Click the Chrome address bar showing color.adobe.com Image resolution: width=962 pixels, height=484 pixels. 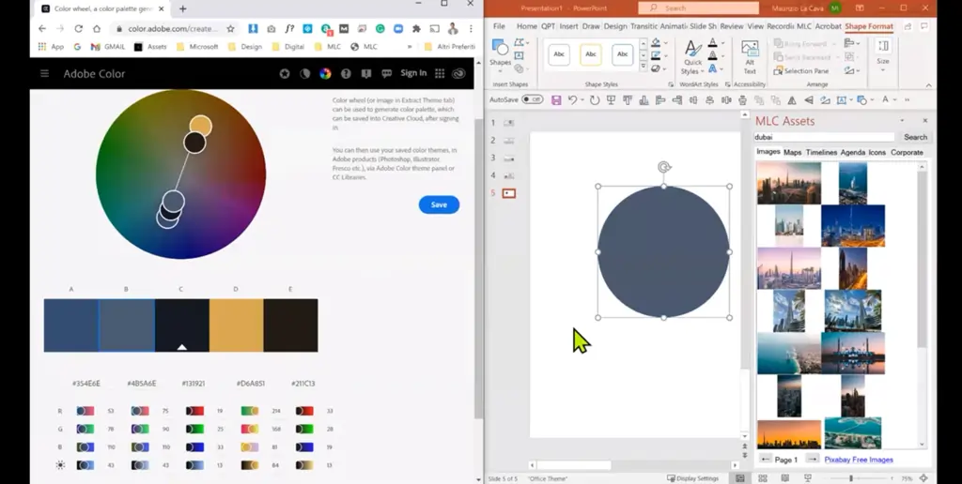point(172,29)
